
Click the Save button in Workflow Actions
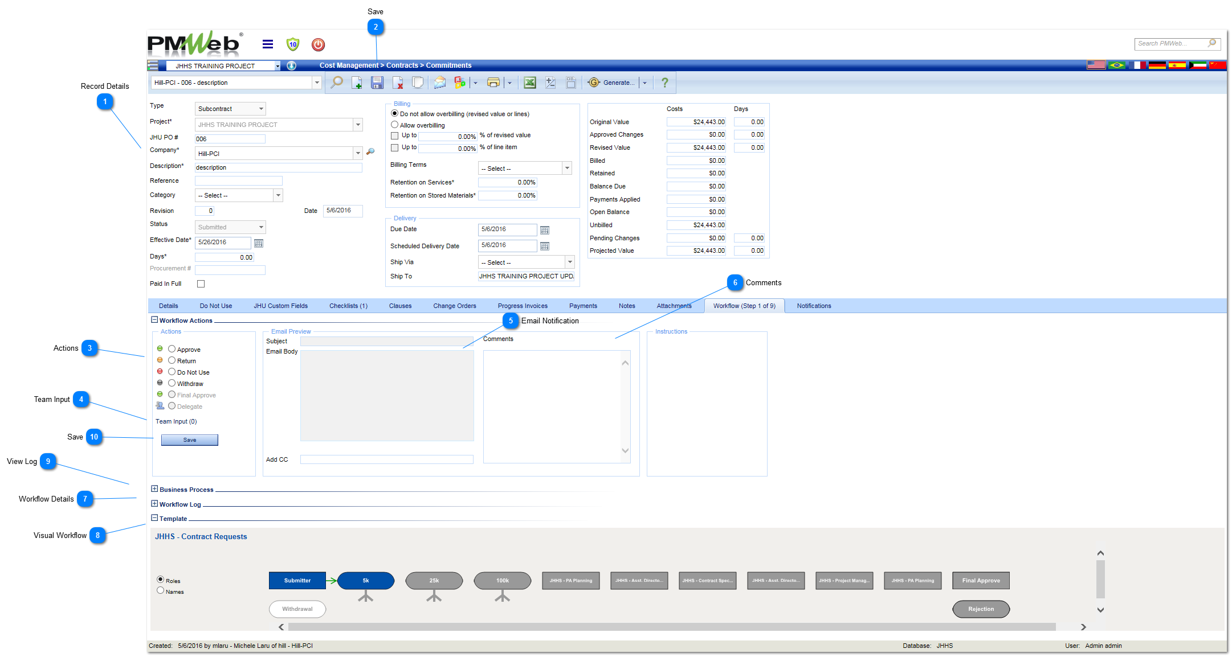(189, 440)
